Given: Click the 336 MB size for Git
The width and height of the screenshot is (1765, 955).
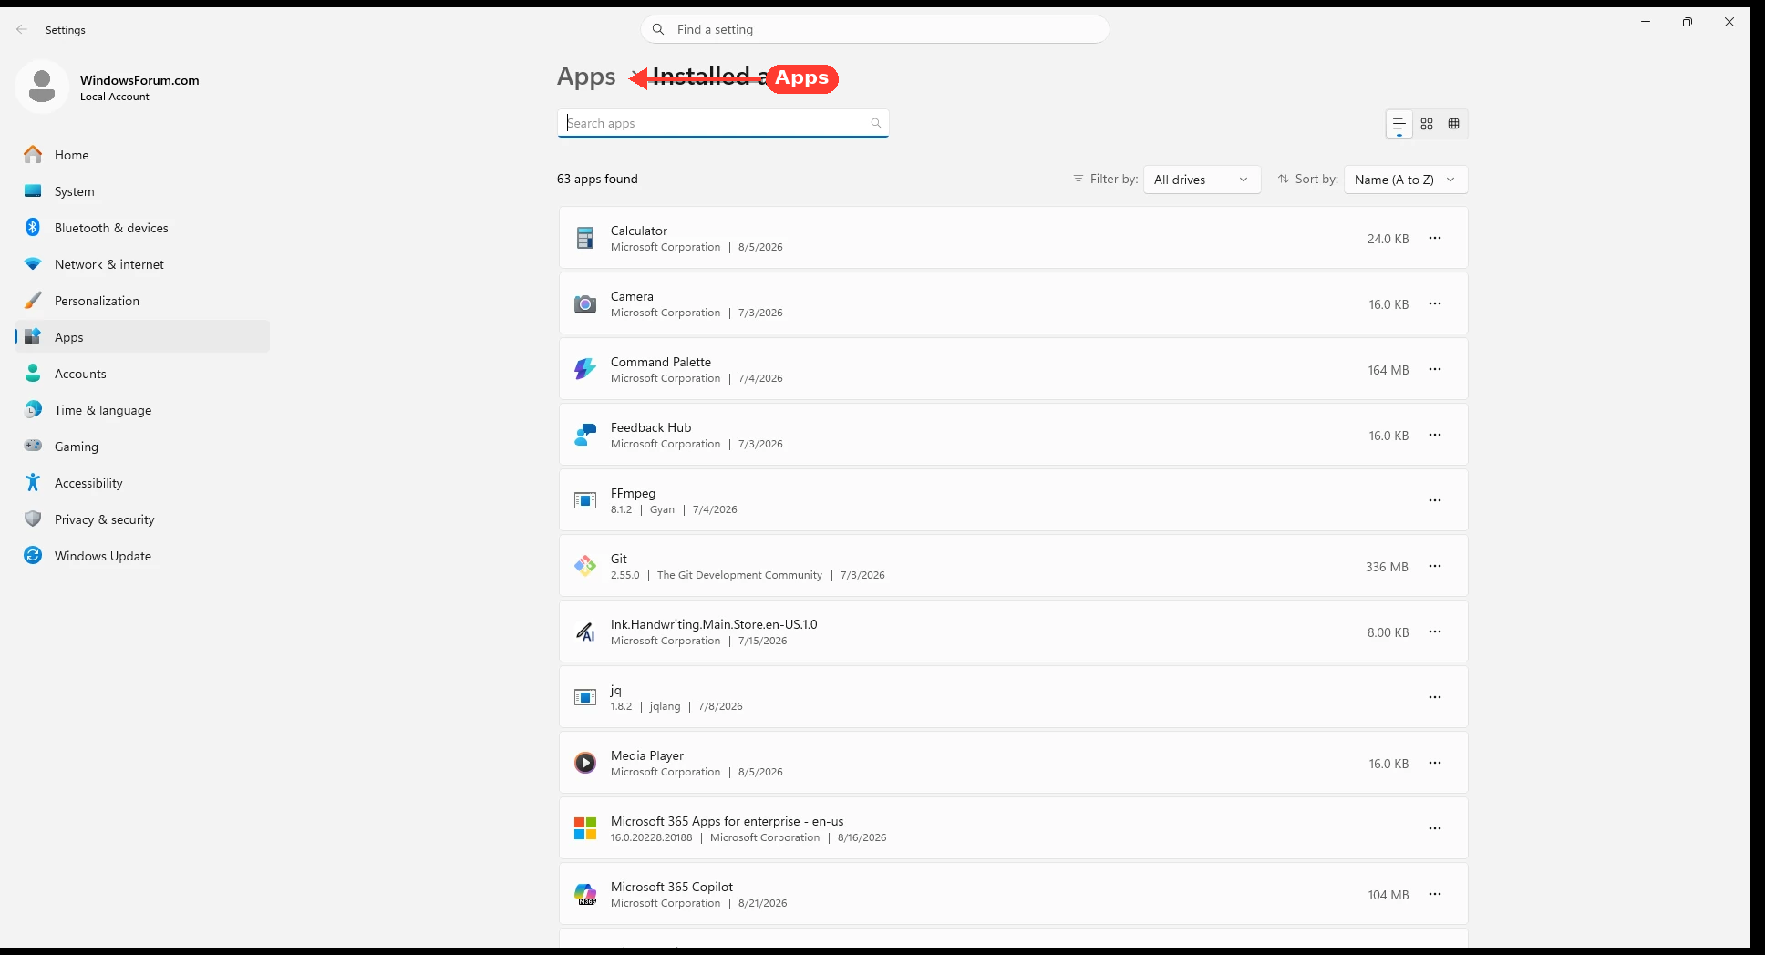Looking at the screenshot, I should 1387,567.
